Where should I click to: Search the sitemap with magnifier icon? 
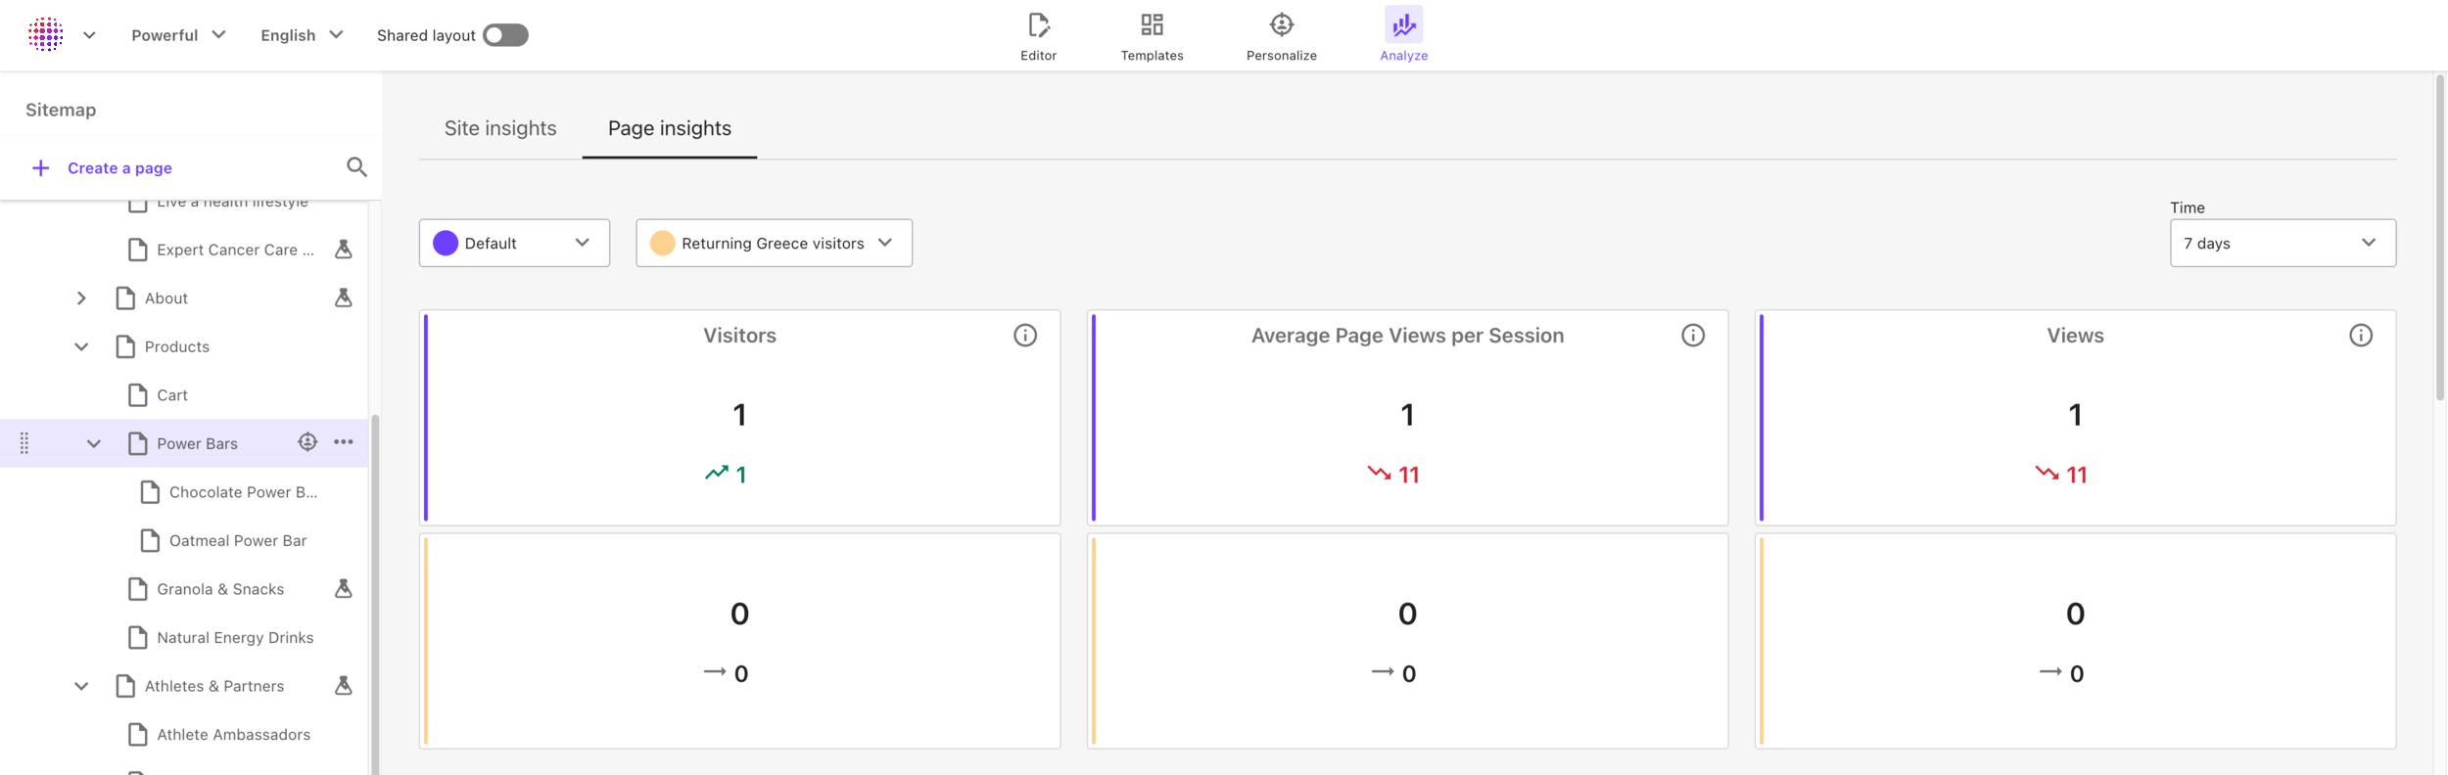click(x=356, y=167)
